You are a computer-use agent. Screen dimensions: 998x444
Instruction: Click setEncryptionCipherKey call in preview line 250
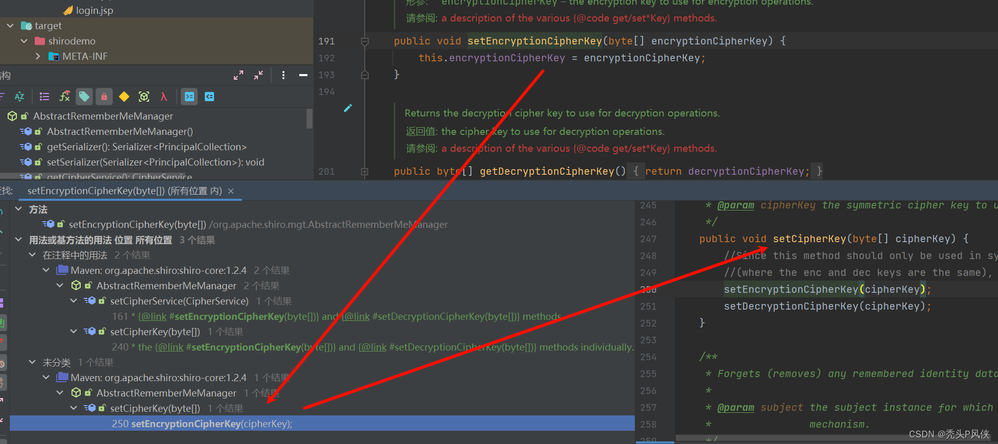coord(791,289)
